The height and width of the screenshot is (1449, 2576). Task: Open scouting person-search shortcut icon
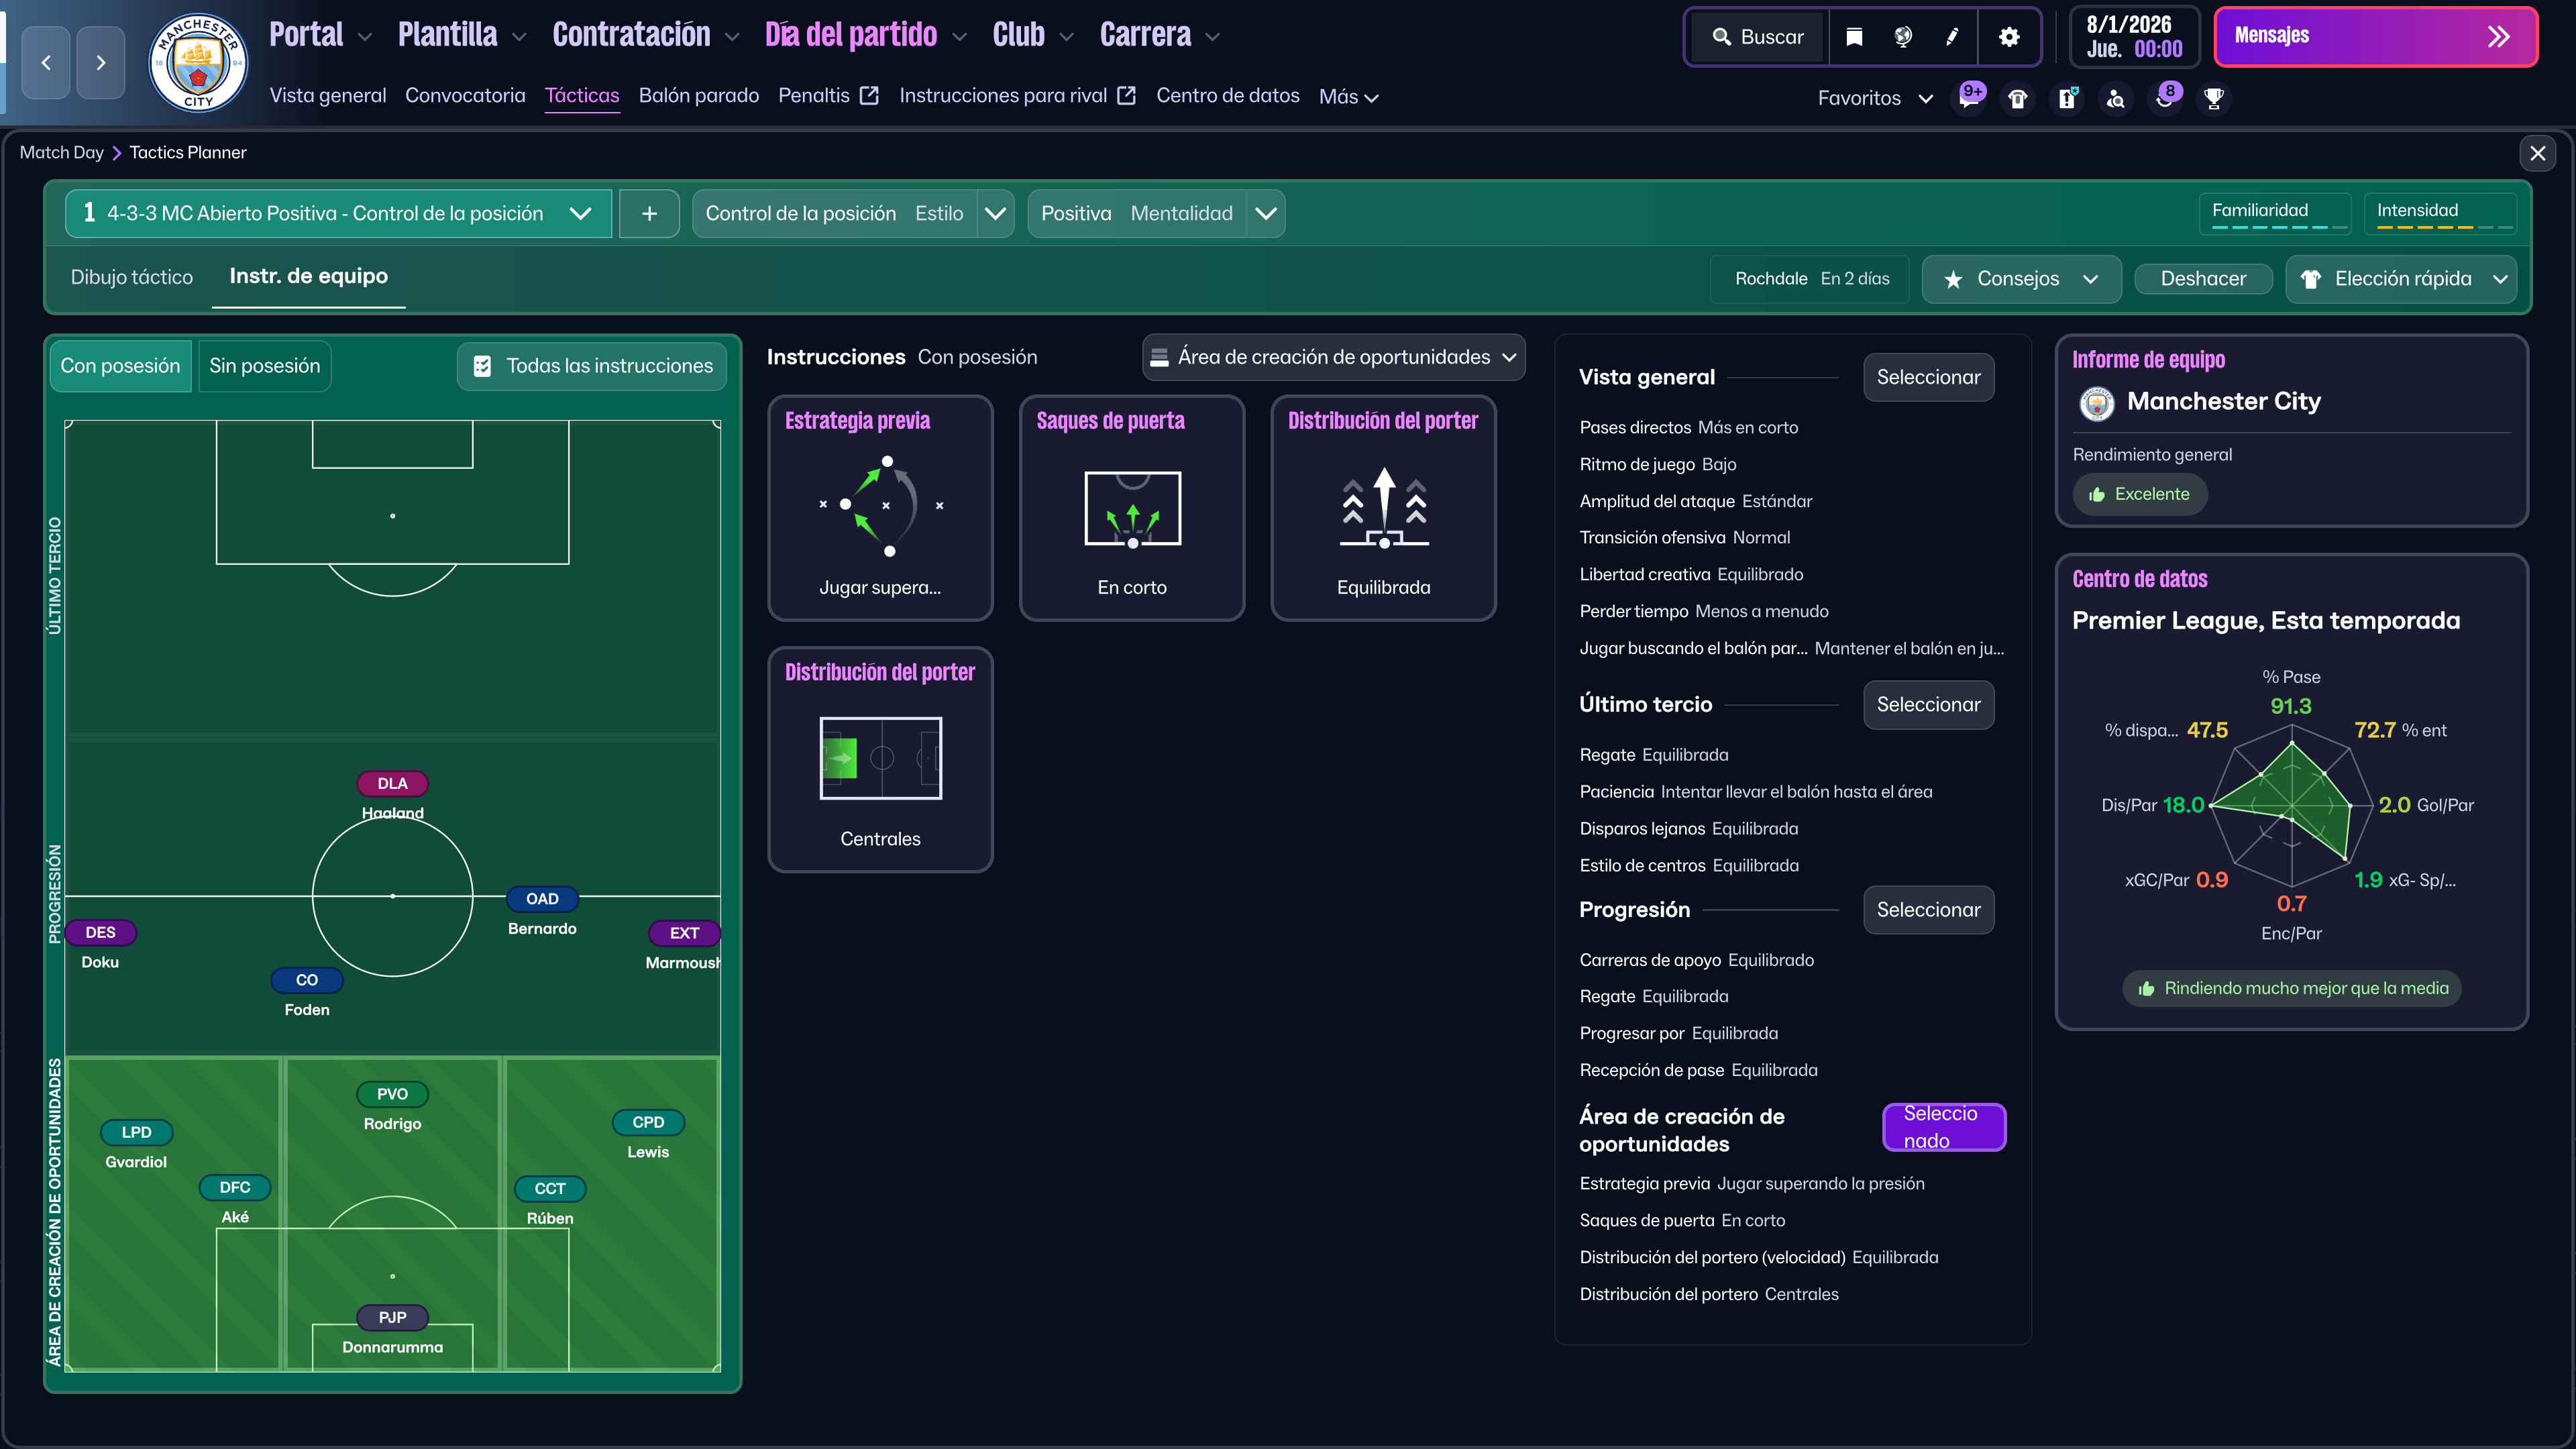[x=2116, y=98]
